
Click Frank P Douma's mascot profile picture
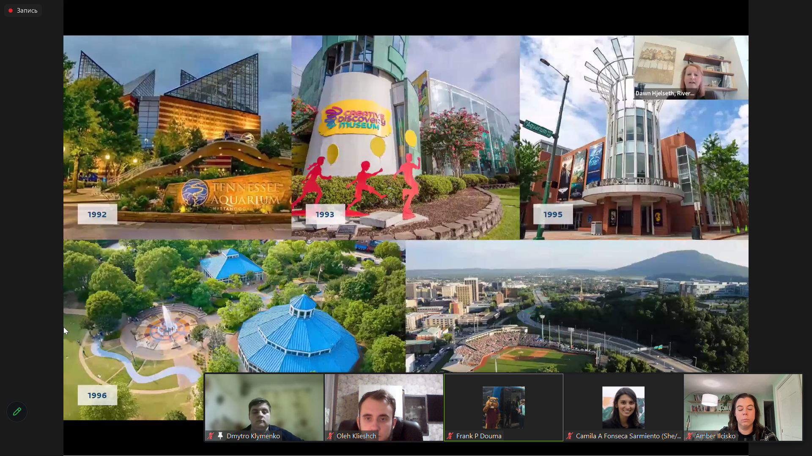click(503, 407)
